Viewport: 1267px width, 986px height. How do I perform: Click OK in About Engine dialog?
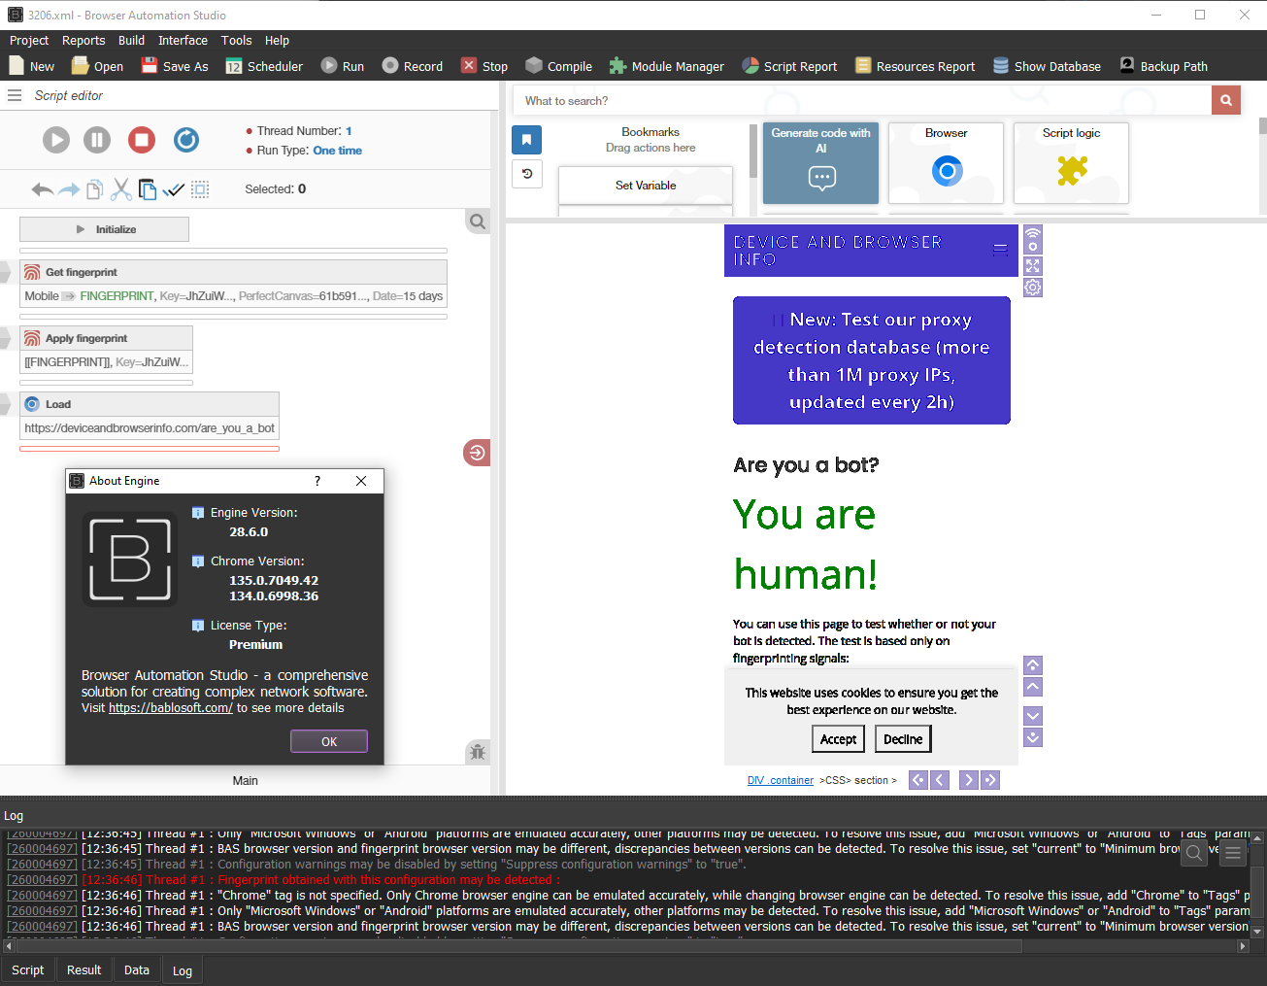click(329, 741)
